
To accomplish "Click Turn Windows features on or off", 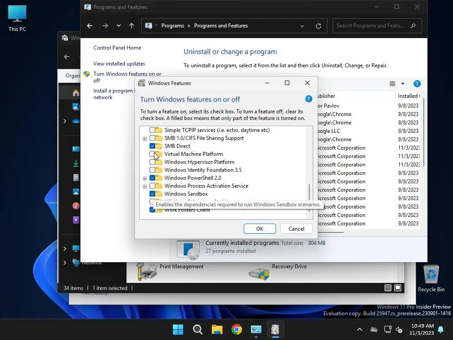I will [x=127, y=77].
